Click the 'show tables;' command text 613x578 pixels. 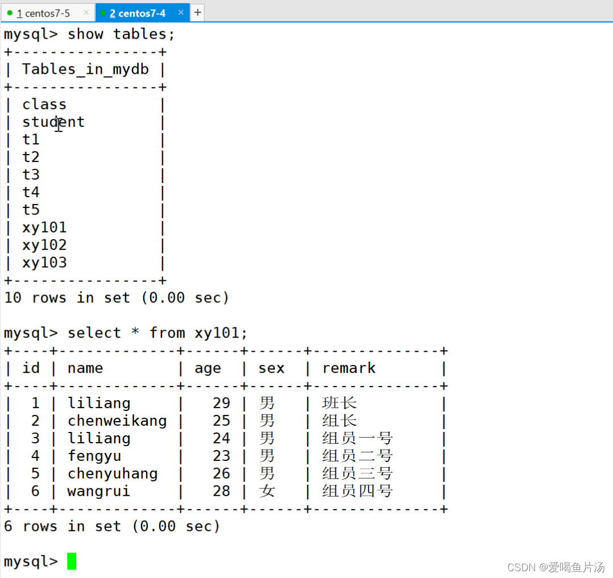tap(121, 35)
